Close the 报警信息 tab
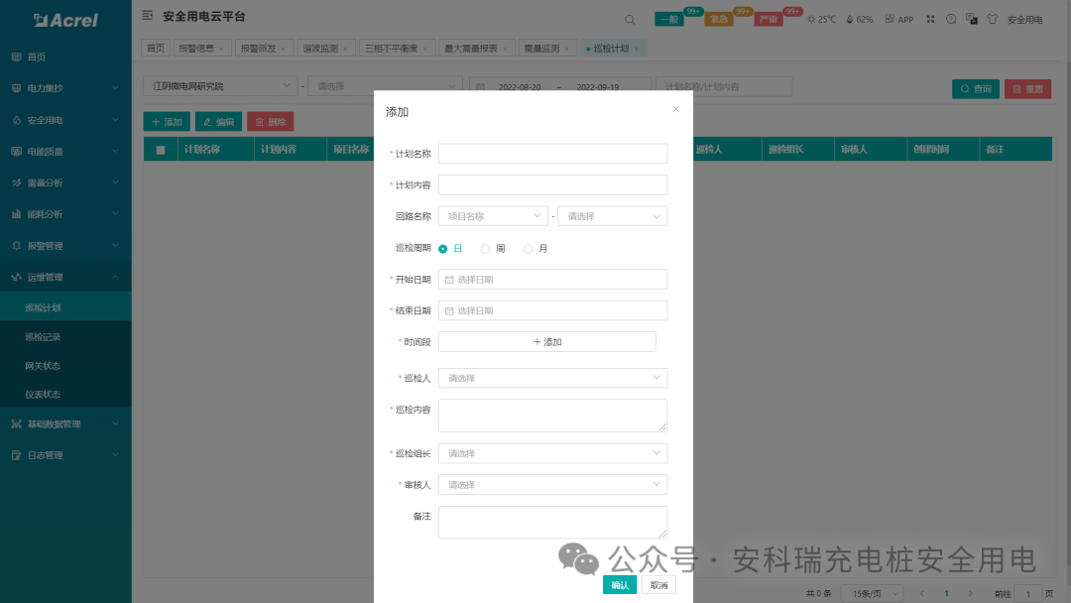The height and width of the screenshot is (603, 1071). tap(221, 50)
